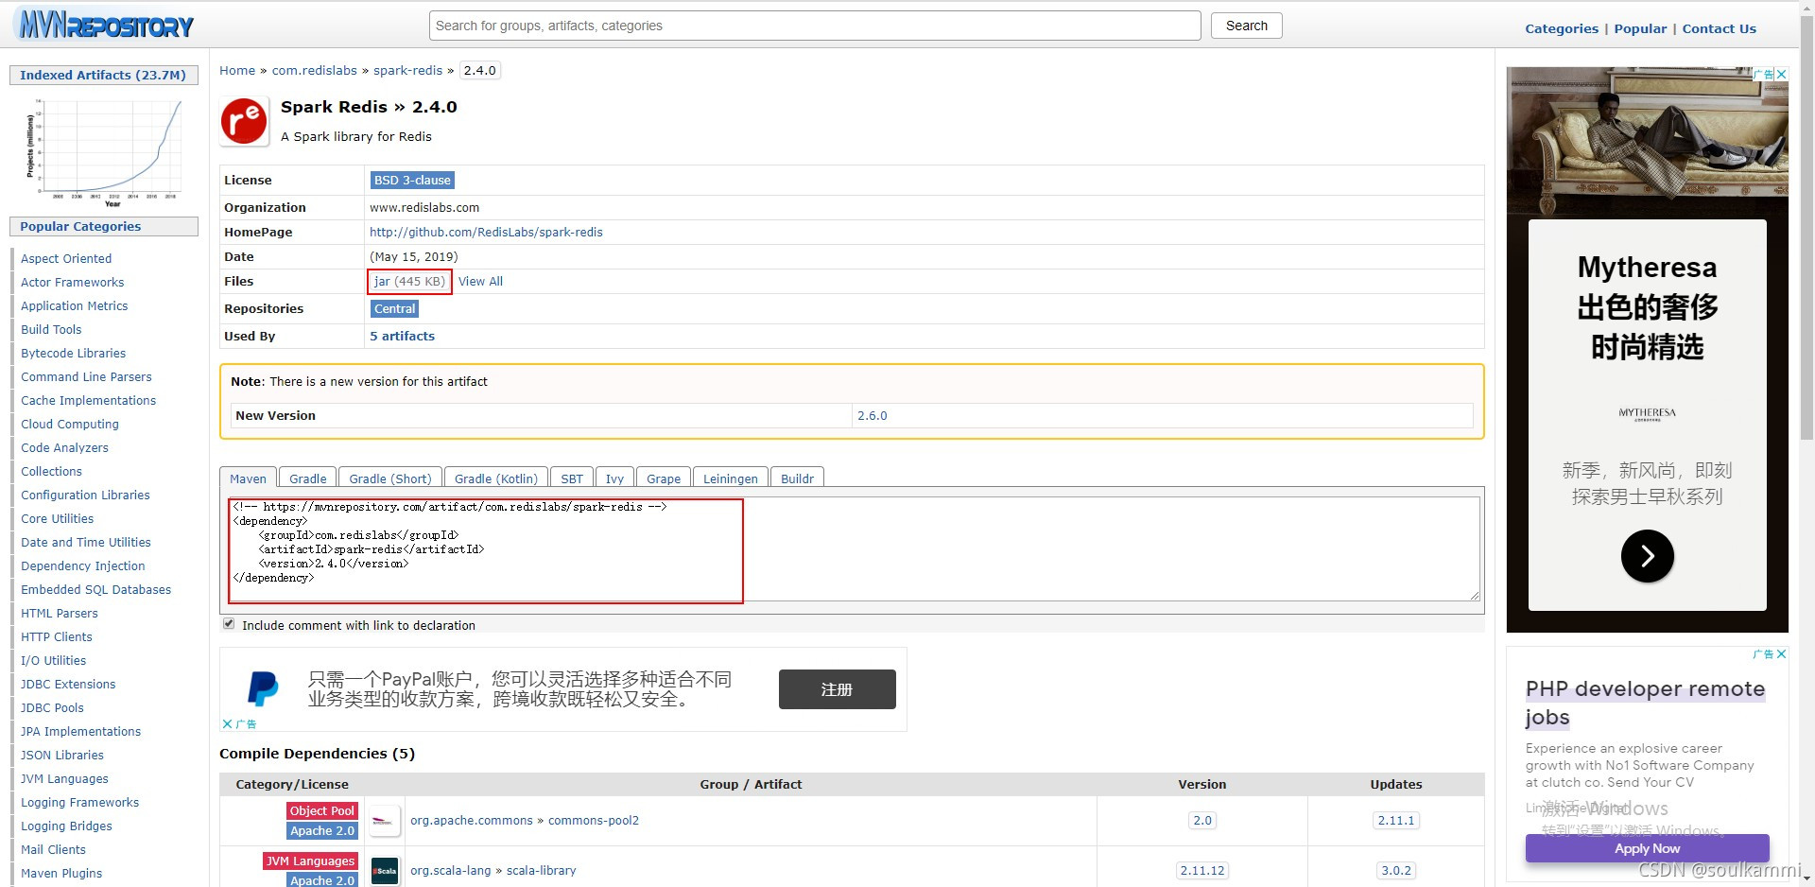This screenshot has width=1815, height=887.
Task: Click scala-library version 2.11.12
Action: (x=1202, y=870)
